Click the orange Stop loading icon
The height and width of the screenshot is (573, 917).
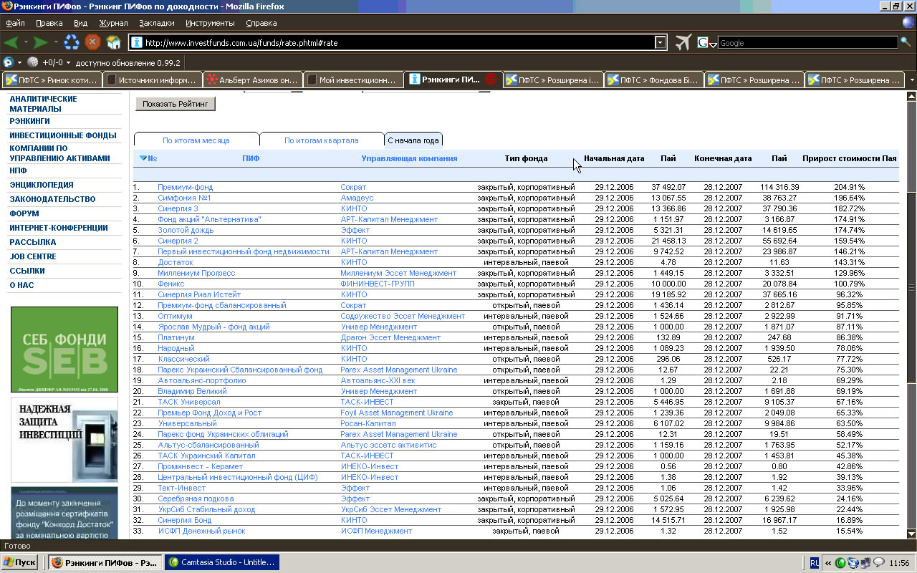(x=92, y=42)
